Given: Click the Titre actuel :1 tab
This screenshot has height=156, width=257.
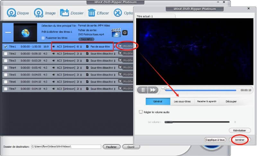Looking at the screenshot, I should (156, 16).
